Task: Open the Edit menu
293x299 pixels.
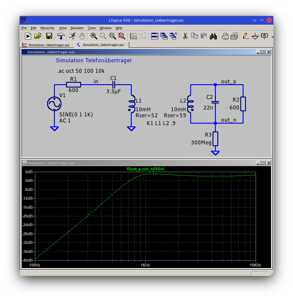Action: (33, 28)
